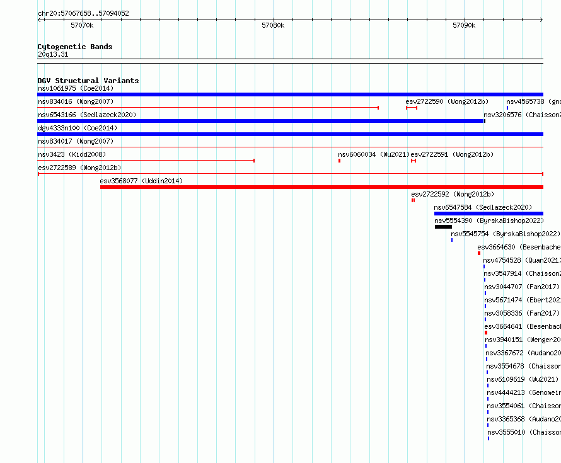The height and width of the screenshot is (463, 561).
Task: Open esv2722592 (Wong2012b) label
Action: [x=453, y=194]
